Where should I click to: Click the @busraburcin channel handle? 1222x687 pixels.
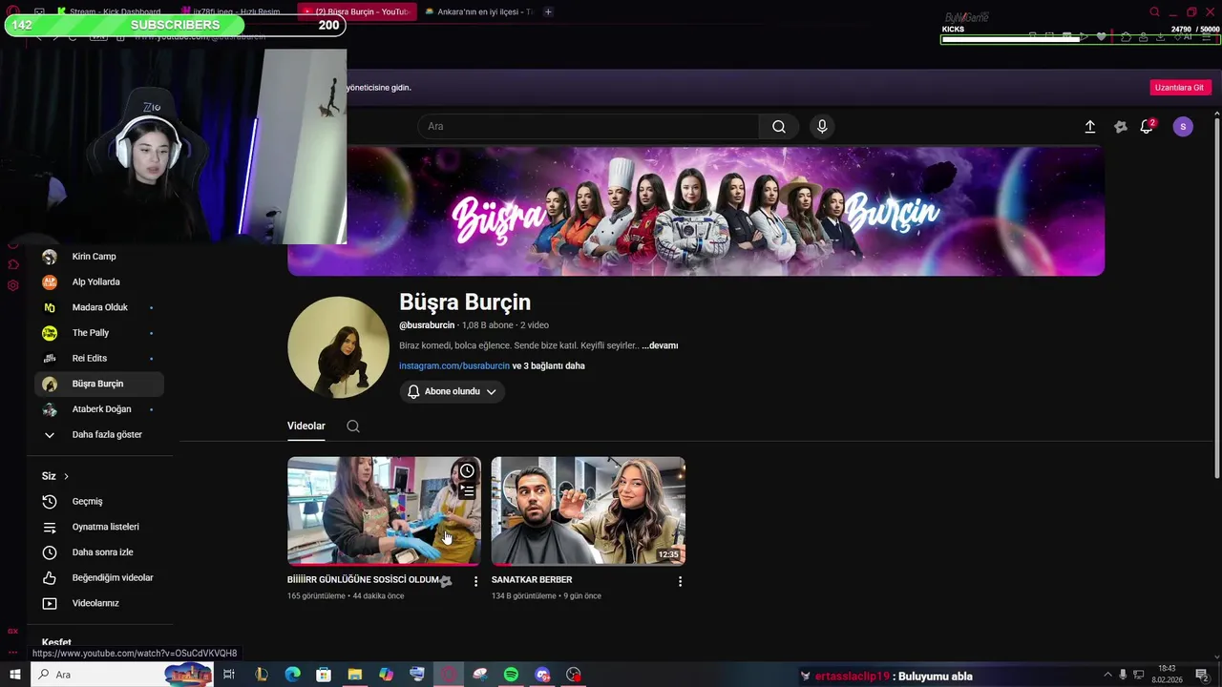(x=427, y=325)
